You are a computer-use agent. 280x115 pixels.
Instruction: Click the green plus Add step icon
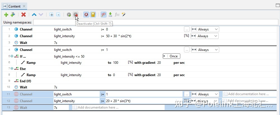tap(6, 15)
